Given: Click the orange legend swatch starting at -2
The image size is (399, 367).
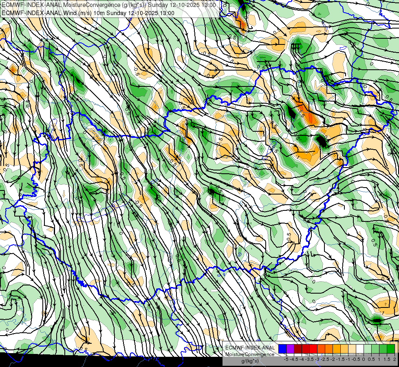Looking at the screenshot, I should point(329,349).
